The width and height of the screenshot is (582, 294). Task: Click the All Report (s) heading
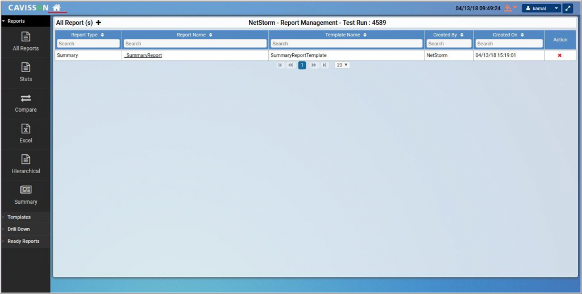coord(74,23)
